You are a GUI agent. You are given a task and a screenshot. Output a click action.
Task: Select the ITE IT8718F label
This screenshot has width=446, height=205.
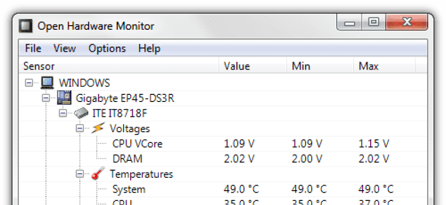(120, 113)
